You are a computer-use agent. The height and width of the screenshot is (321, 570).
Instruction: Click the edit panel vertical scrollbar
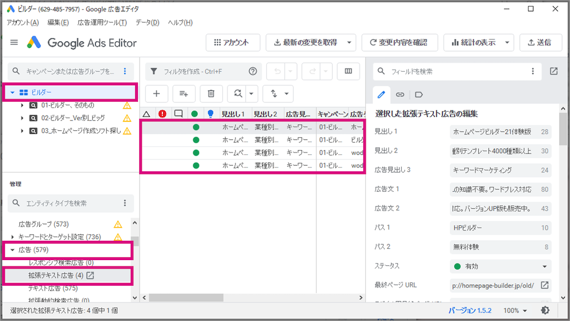pyautogui.click(x=563, y=129)
